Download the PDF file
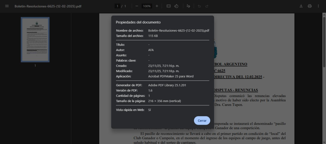The width and height of the screenshot is (326, 144). [x=301, y=6]
